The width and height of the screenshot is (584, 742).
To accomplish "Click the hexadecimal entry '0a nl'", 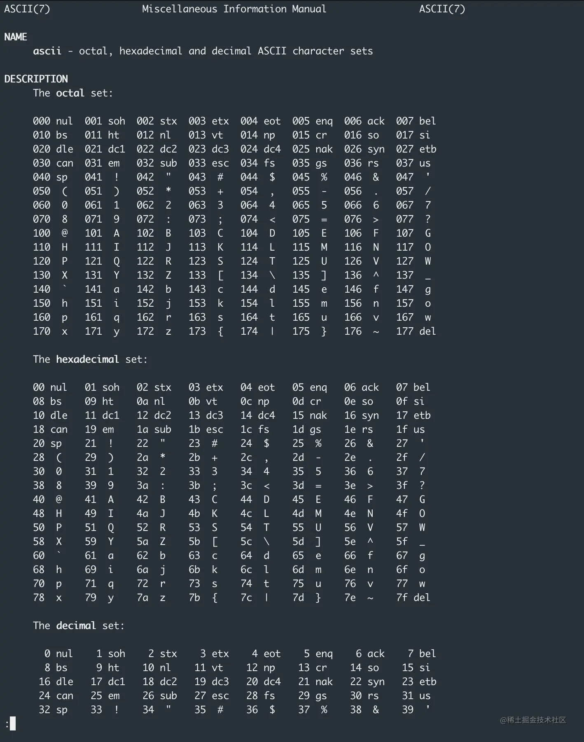I will pyautogui.click(x=151, y=402).
